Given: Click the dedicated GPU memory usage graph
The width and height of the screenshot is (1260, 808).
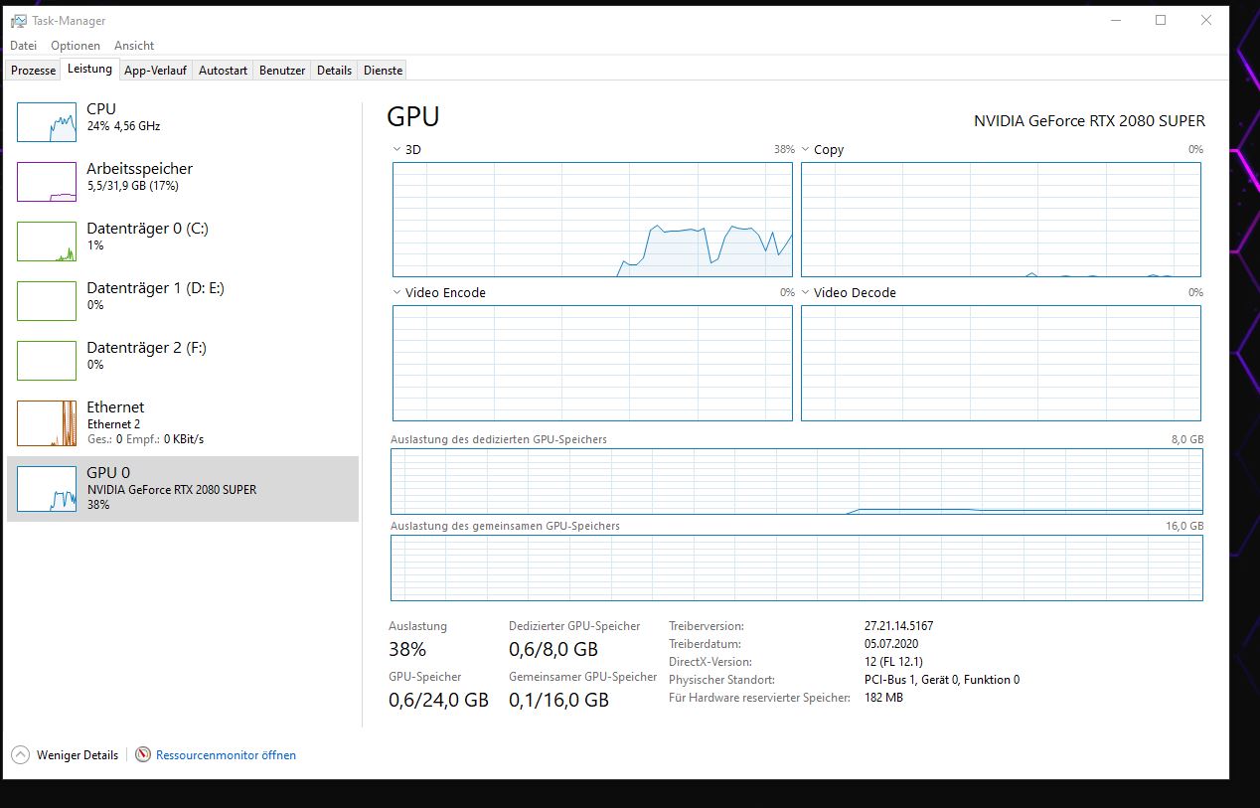Looking at the screenshot, I should pyautogui.click(x=796, y=481).
